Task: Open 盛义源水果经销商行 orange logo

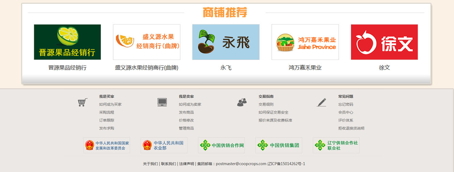Action: click(147, 42)
